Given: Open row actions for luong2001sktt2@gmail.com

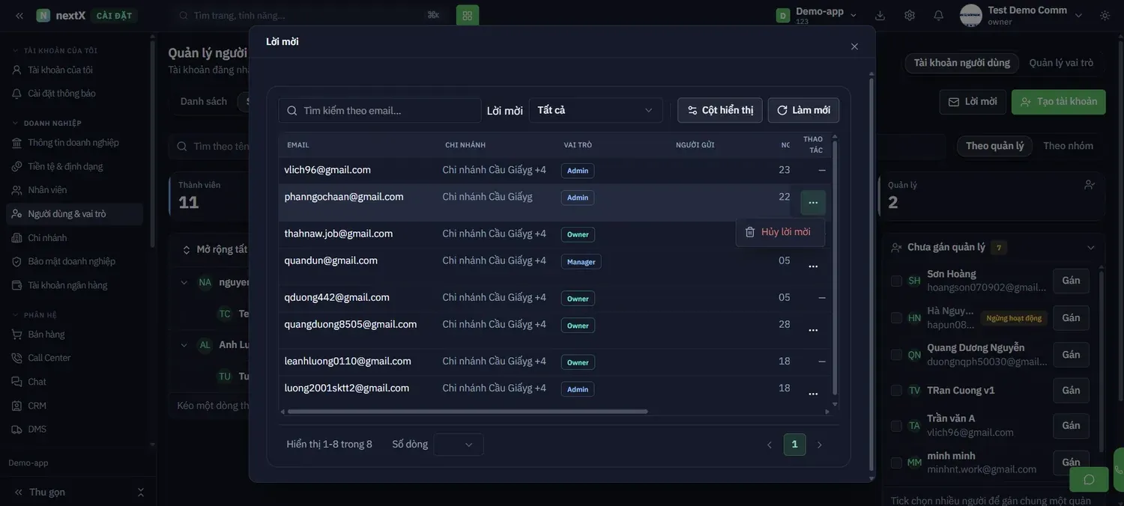Looking at the screenshot, I should (x=813, y=394).
